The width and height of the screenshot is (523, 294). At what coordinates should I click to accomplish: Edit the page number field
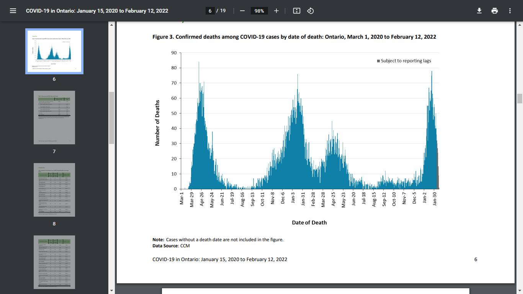point(210,11)
